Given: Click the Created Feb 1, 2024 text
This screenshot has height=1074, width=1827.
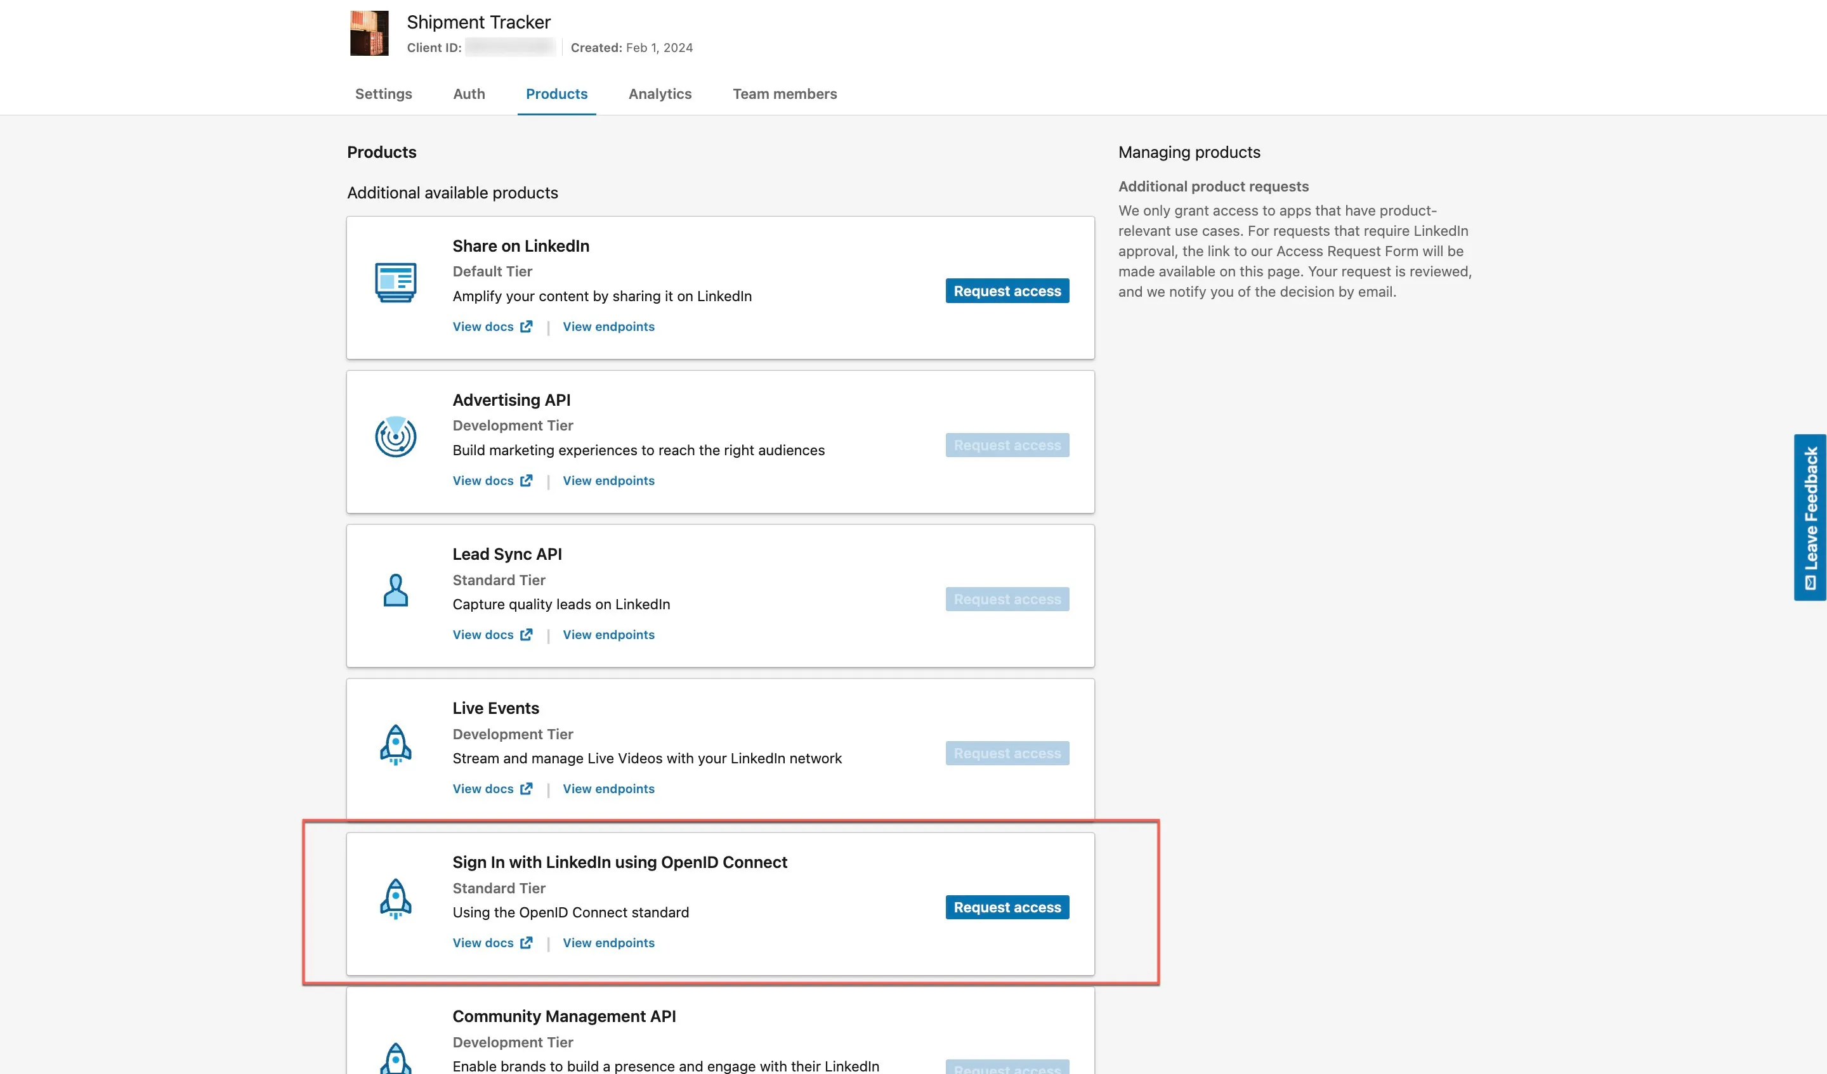Looking at the screenshot, I should coord(631,48).
